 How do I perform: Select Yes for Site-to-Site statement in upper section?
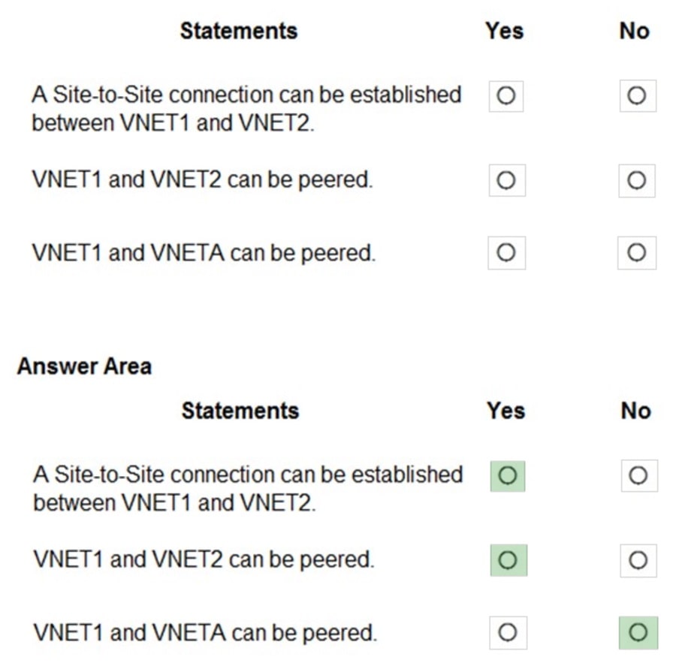point(506,96)
